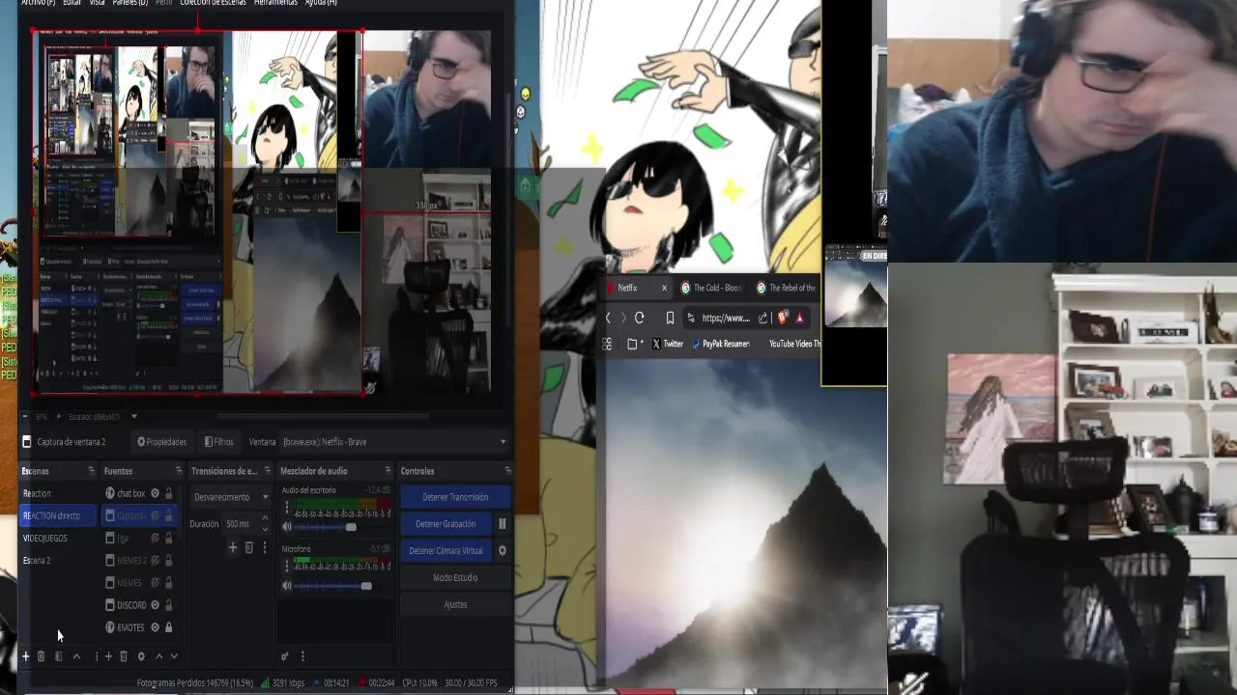
Task: Click Detener Transmisión button
Action: coord(455,497)
